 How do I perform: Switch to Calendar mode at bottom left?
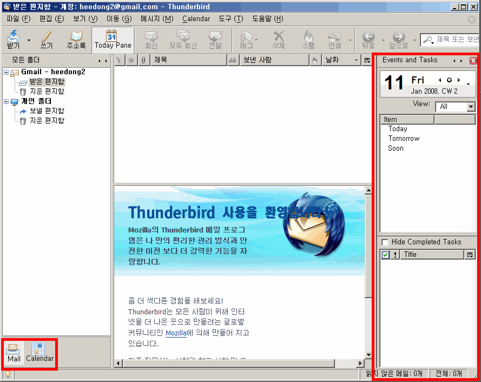pos(39,353)
